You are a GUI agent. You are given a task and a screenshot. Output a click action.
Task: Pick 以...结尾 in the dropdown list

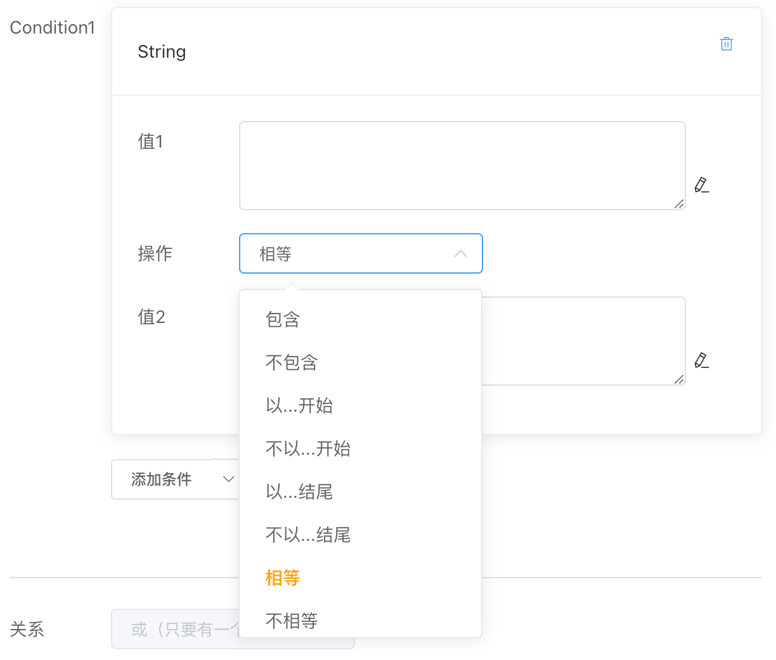click(x=298, y=492)
